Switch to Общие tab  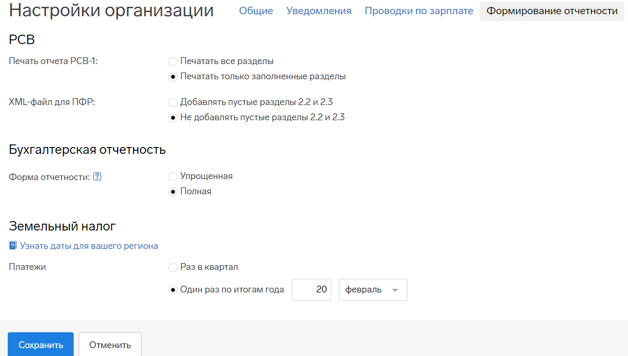click(256, 11)
